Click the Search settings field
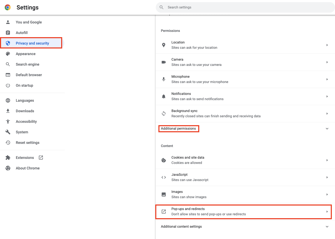Image resolution: width=335 pixels, height=239 pixels. (x=245, y=7)
